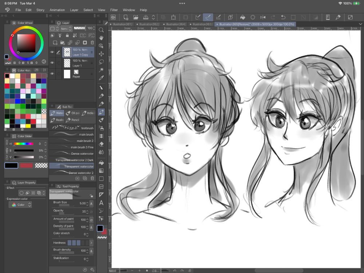Click the Fill icon in the command bar
This screenshot has height=273, width=364.
point(242,17)
